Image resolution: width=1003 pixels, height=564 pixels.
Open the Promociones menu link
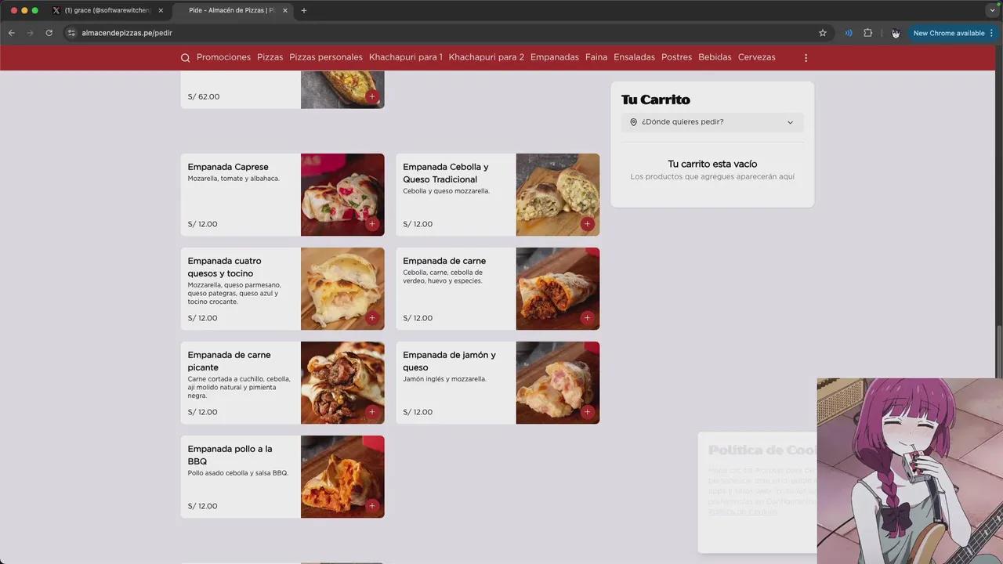tap(223, 57)
